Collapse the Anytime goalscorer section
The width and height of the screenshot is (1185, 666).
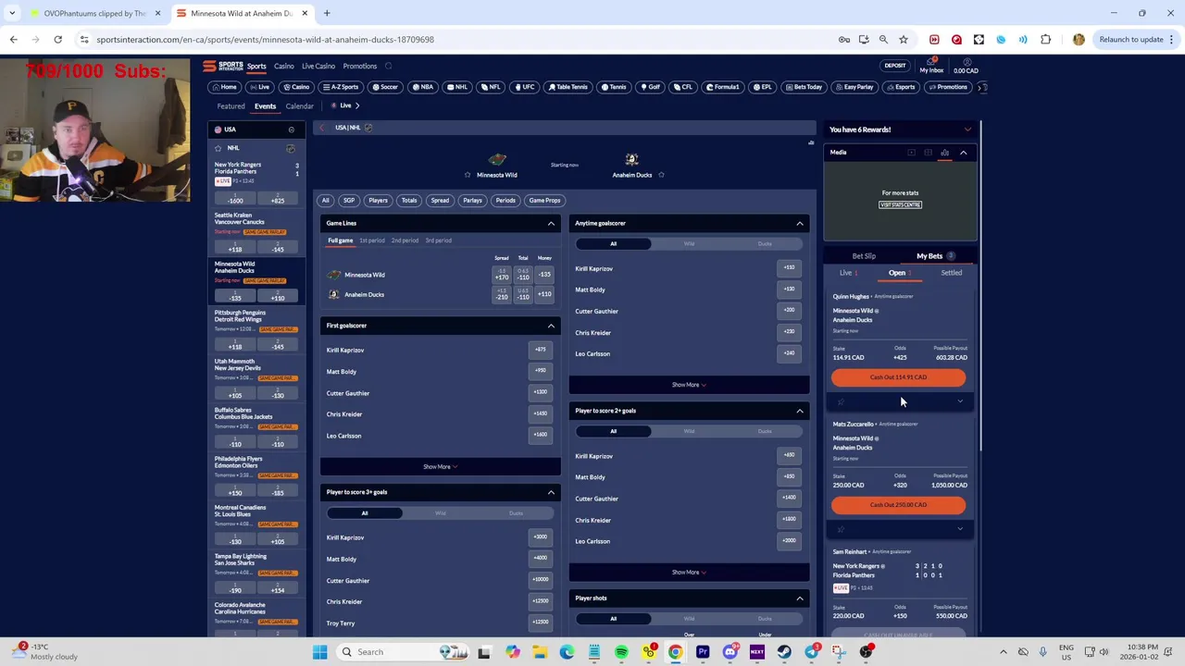tap(800, 223)
